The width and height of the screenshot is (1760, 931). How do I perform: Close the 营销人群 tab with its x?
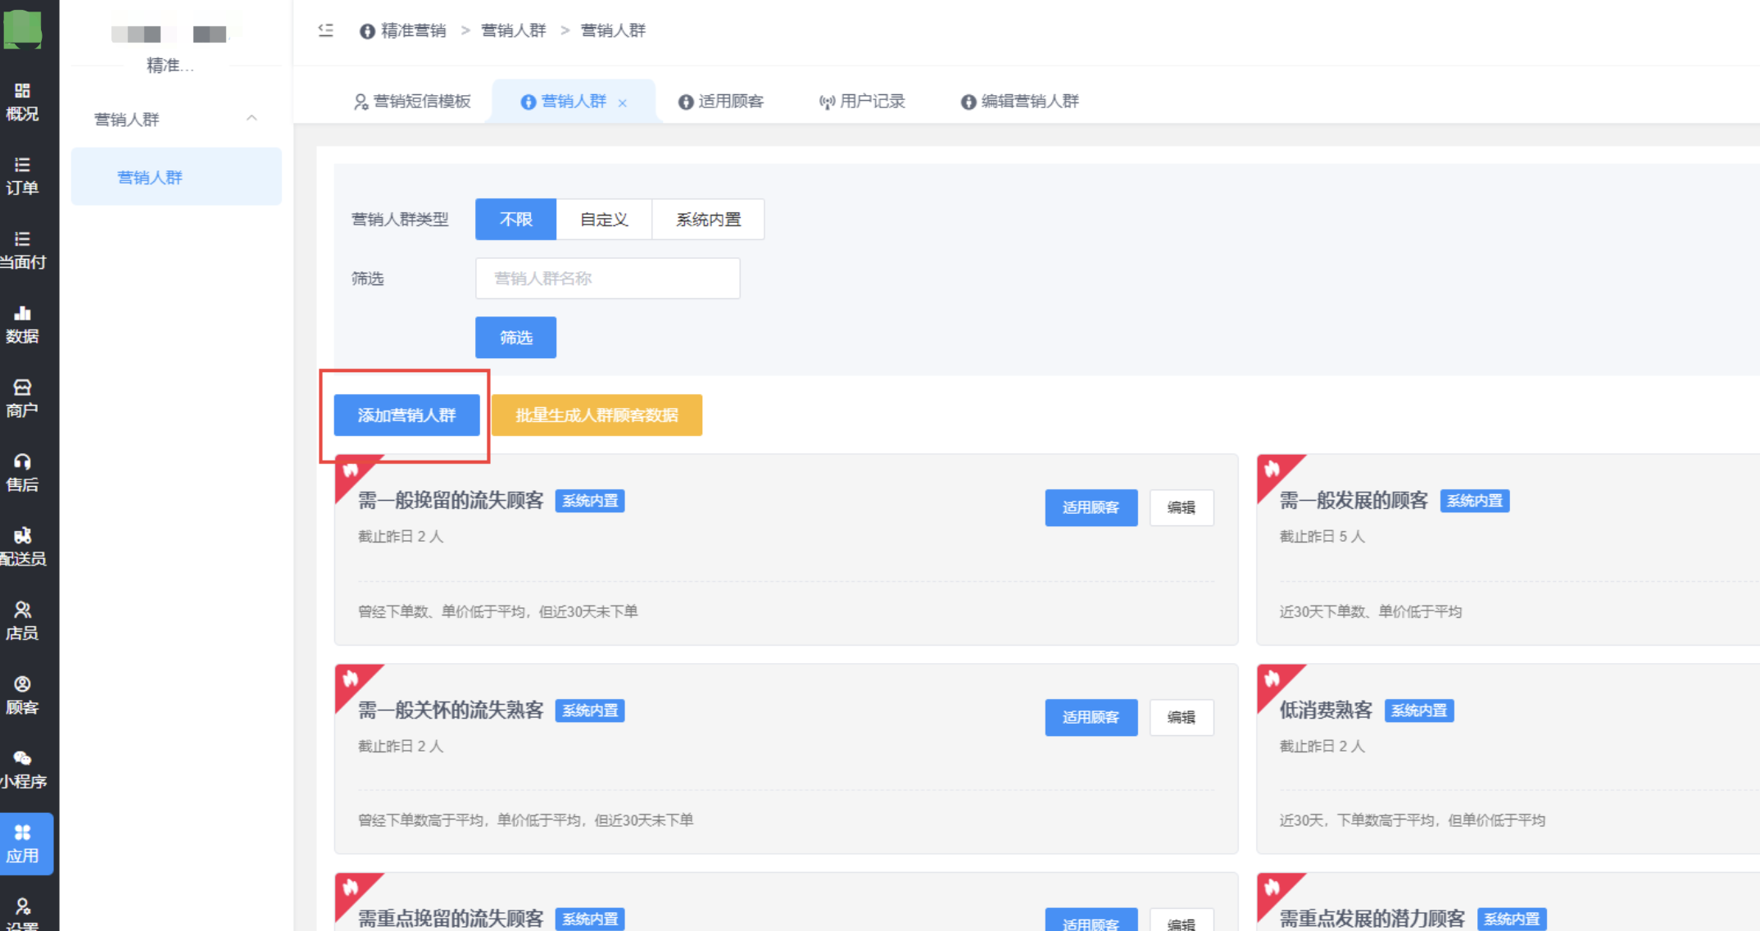tap(623, 102)
